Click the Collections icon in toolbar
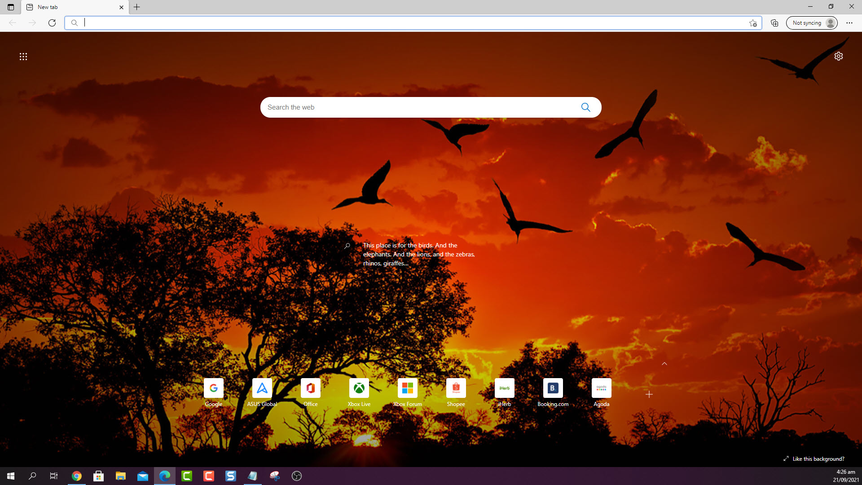 pos(774,23)
